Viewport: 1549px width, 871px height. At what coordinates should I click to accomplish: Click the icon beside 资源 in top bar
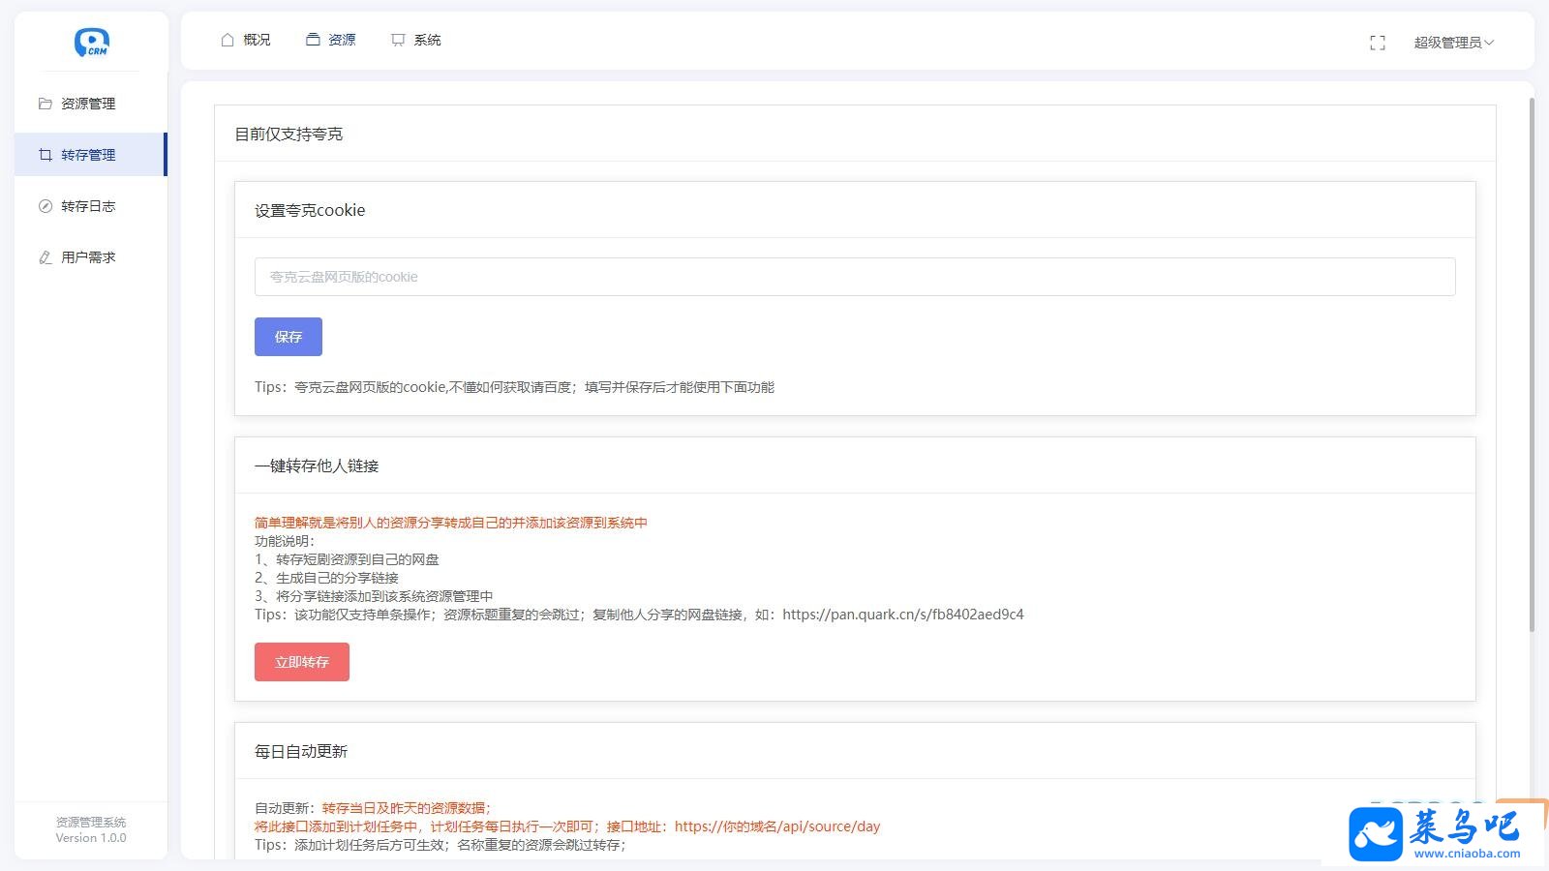(313, 40)
